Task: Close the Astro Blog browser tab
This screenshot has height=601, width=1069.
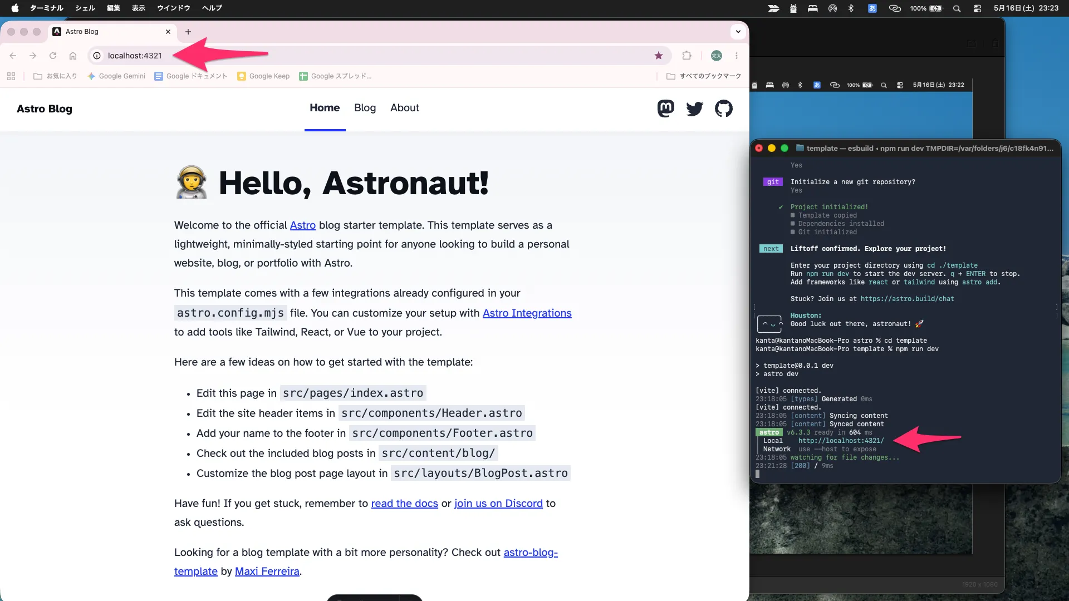Action: point(168,32)
